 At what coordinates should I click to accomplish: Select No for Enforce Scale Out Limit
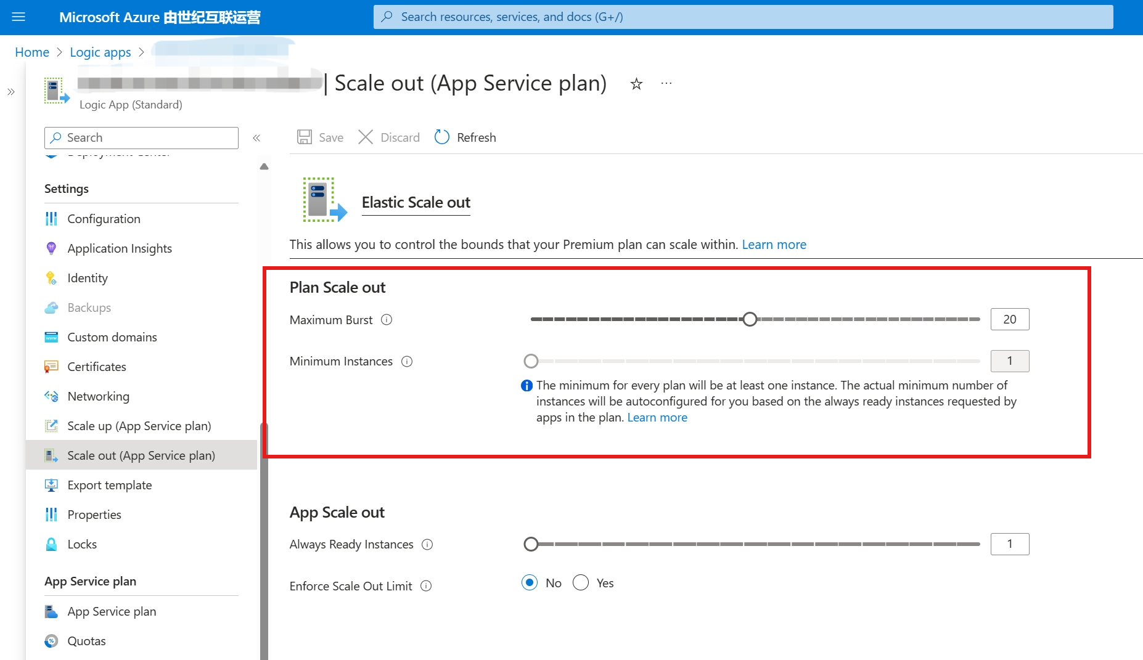pyautogui.click(x=530, y=583)
